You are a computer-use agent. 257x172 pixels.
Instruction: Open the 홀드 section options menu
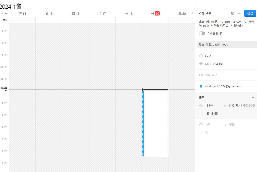pos(253,97)
